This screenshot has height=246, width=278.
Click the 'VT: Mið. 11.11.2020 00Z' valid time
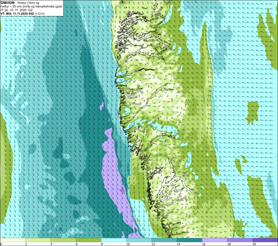[17, 14]
